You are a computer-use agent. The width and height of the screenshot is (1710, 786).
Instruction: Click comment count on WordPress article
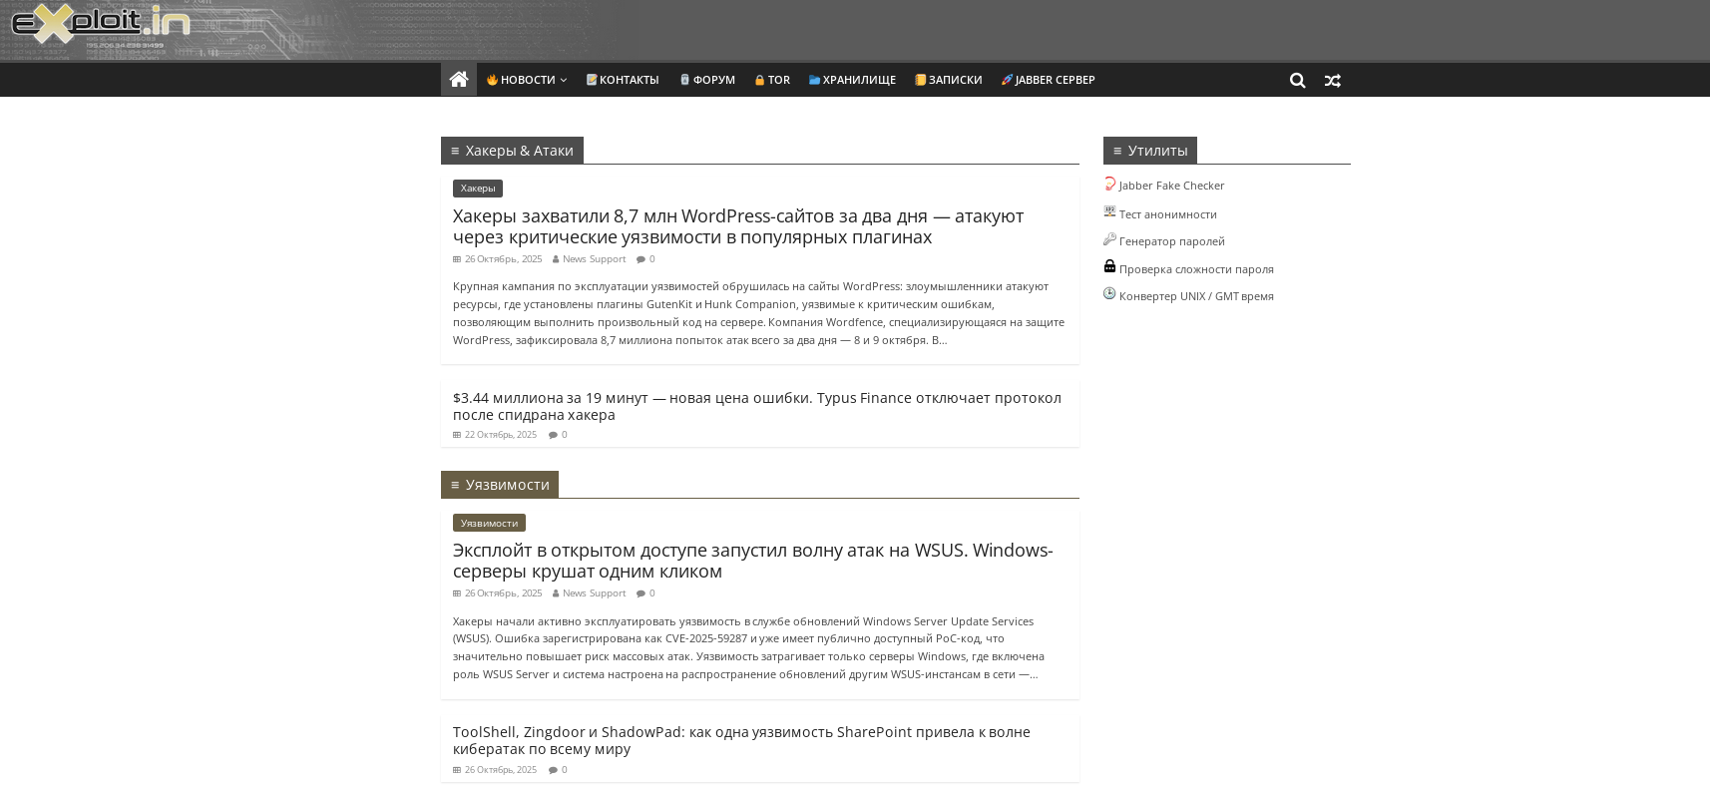(646, 259)
